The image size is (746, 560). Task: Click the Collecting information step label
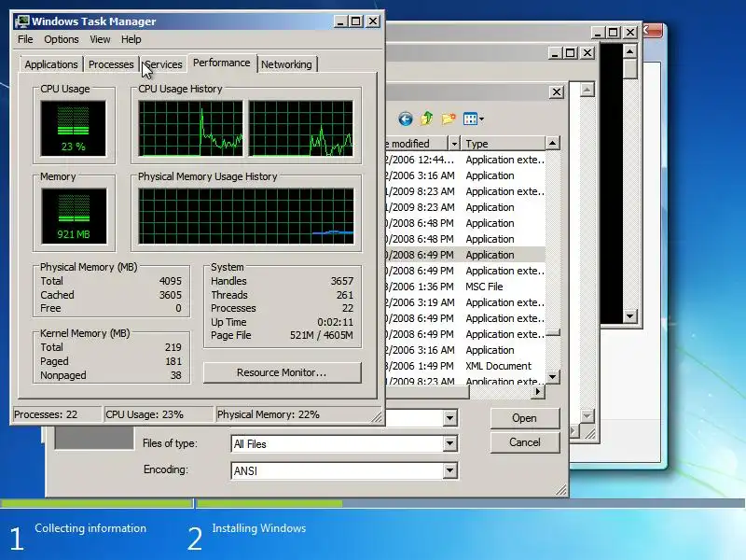click(90, 528)
